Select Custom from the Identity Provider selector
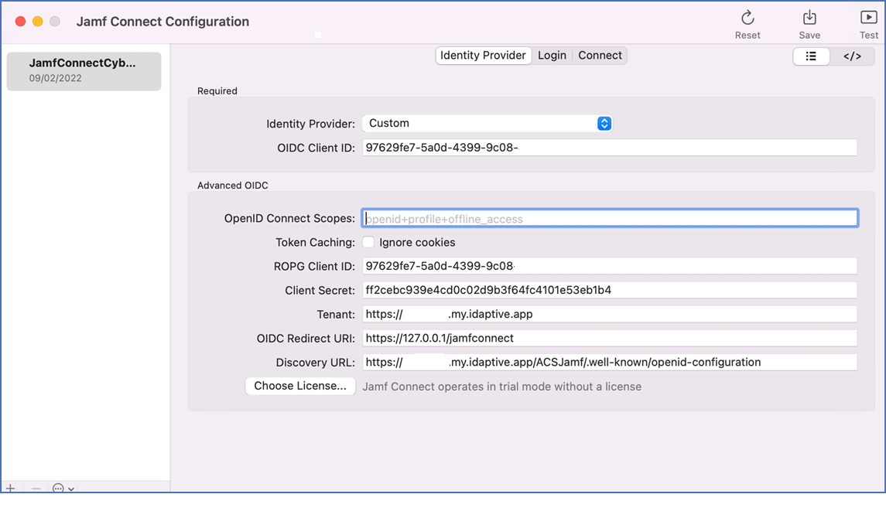 click(487, 123)
